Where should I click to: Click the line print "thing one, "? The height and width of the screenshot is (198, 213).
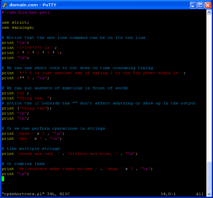[x=27, y=98]
